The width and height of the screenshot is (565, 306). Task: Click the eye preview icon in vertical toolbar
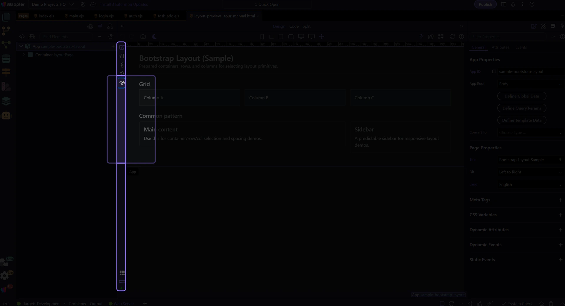(x=122, y=83)
